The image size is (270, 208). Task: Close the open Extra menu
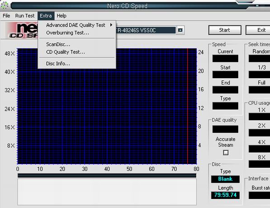[x=46, y=16]
